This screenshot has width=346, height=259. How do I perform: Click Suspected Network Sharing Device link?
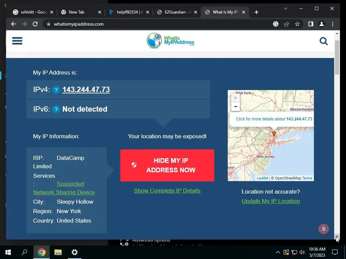(64, 188)
